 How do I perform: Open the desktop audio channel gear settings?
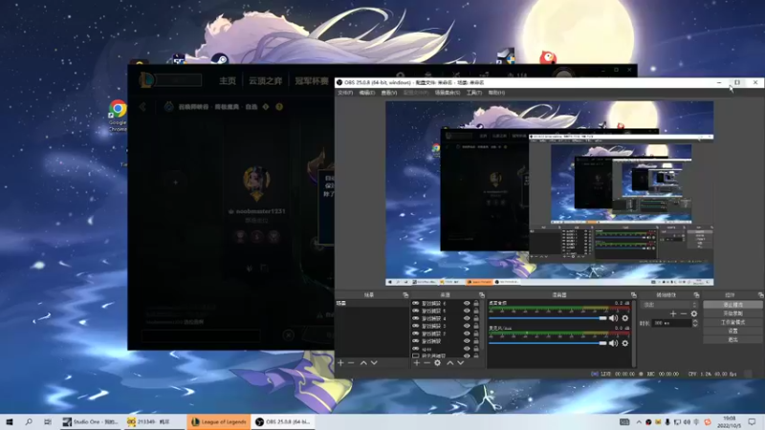click(x=625, y=318)
